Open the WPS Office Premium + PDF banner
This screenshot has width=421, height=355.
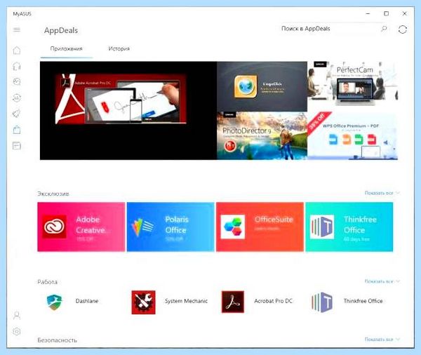(352, 136)
